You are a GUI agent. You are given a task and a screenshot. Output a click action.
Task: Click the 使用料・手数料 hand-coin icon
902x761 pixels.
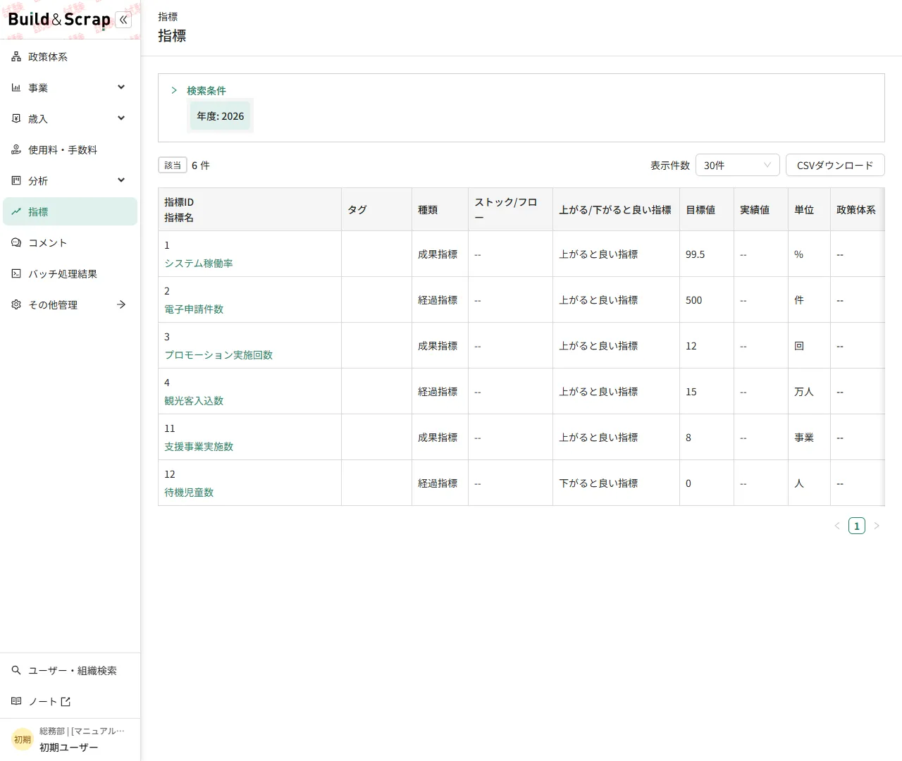click(x=16, y=149)
